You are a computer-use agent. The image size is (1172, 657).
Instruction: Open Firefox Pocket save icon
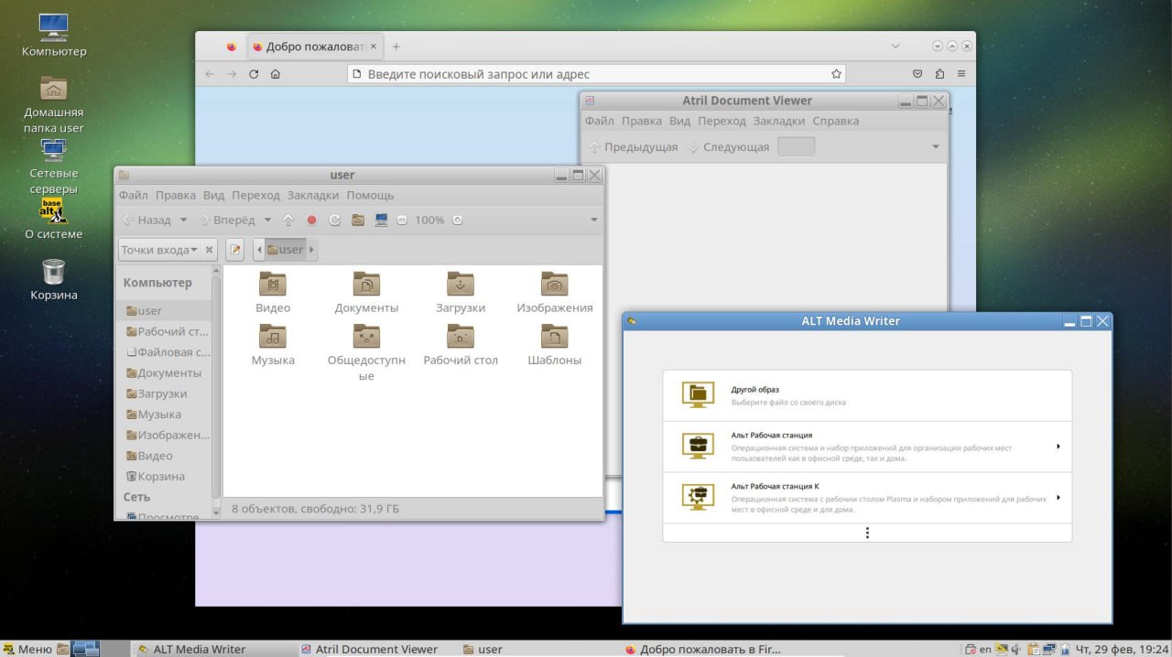tap(917, 74)
